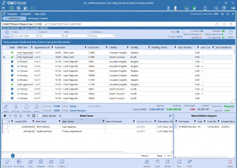Click the next page arrow in pager
Image resolution: width=237 pixels, height=168 pixels.
click(x=17, y=156)
